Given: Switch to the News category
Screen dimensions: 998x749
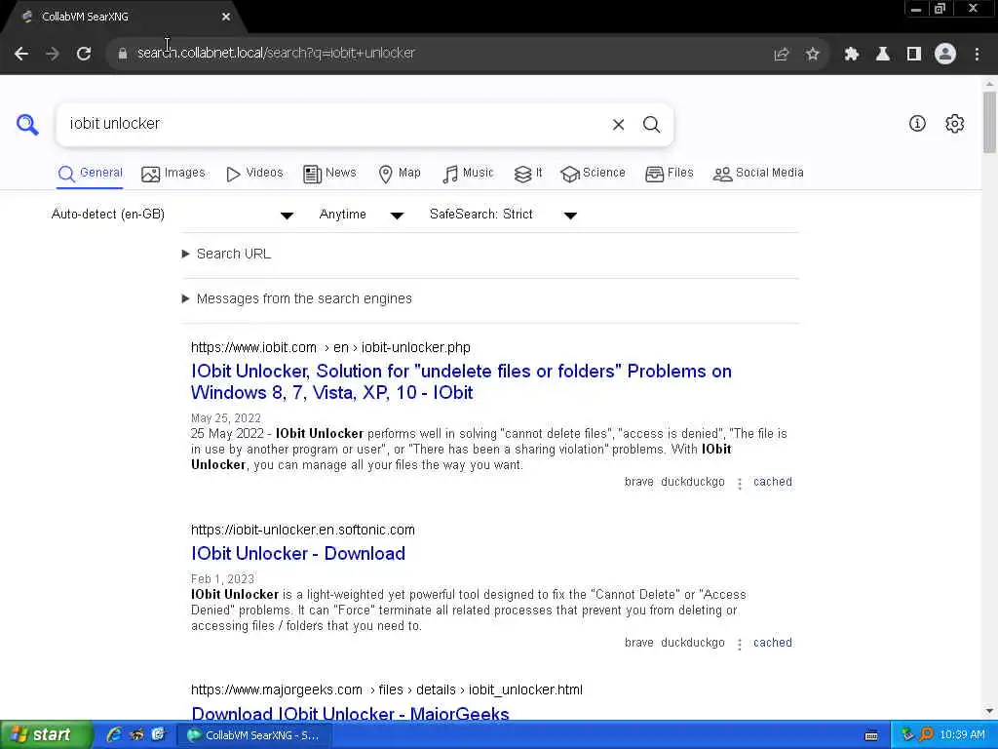Looking at the screenshot, I should 329,174.
